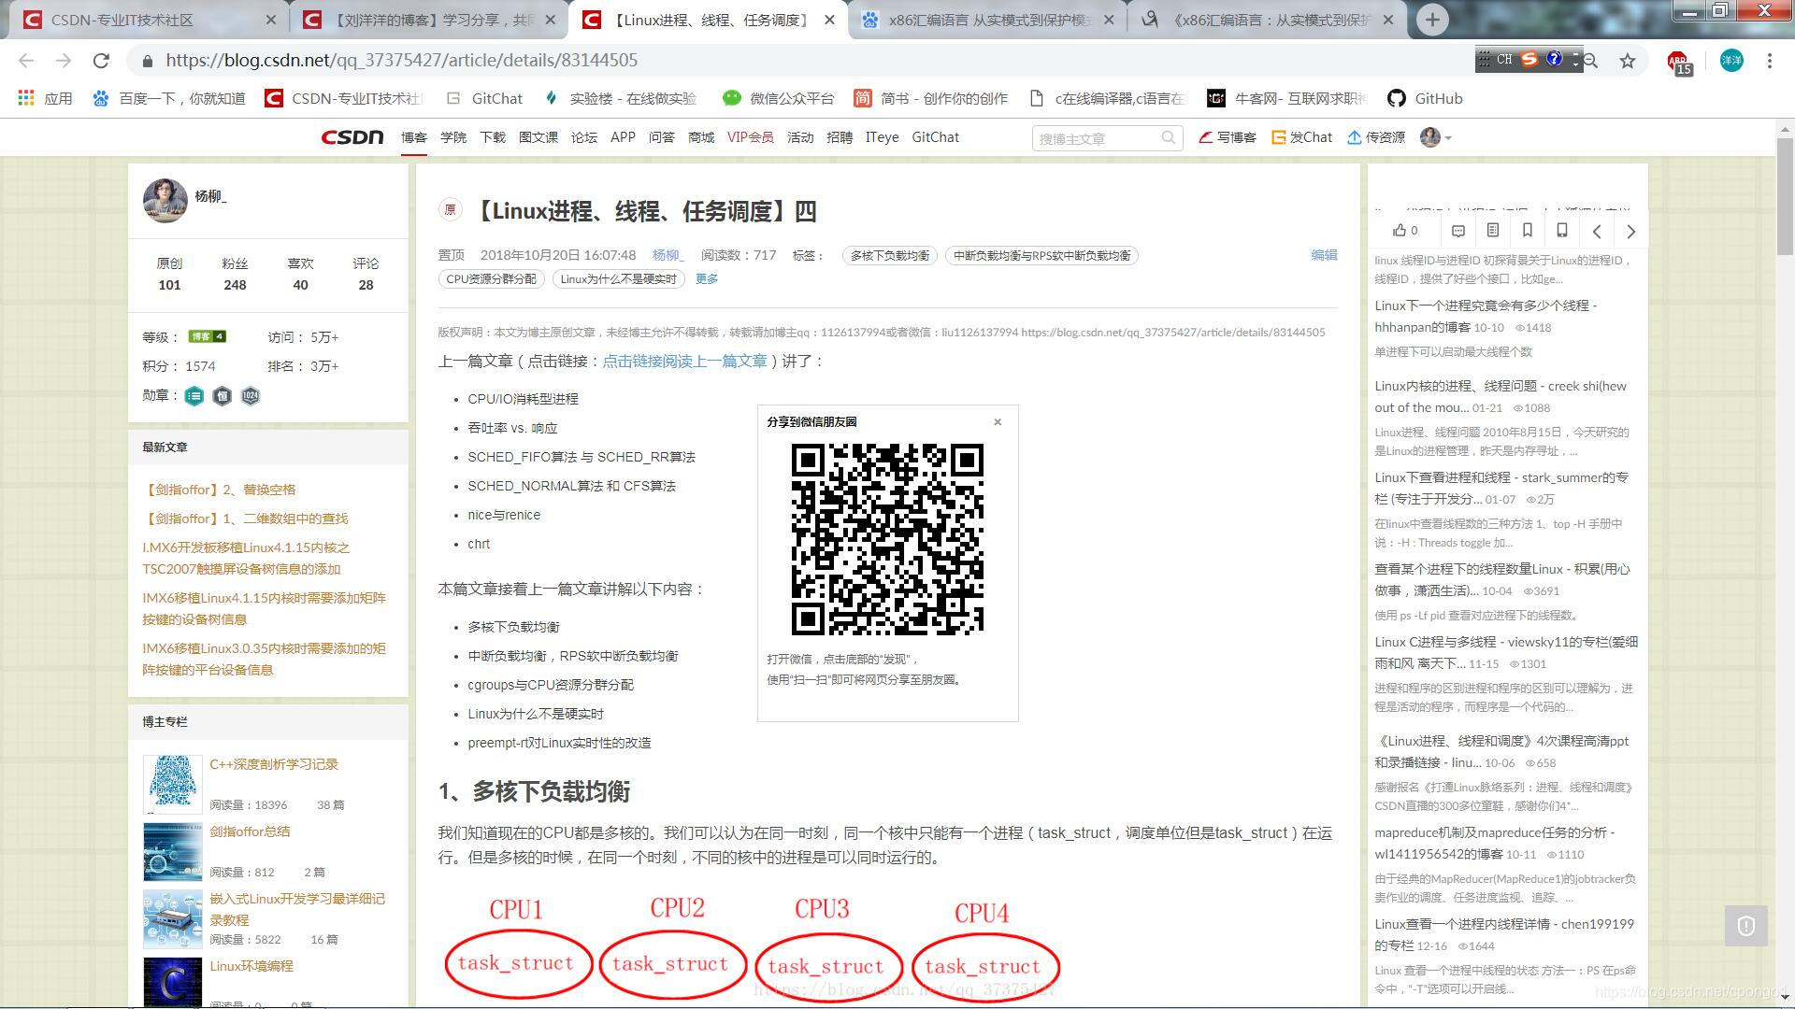Open the 博客 navigation item
Screen dimensions: 1795x1009
[414, 137]
